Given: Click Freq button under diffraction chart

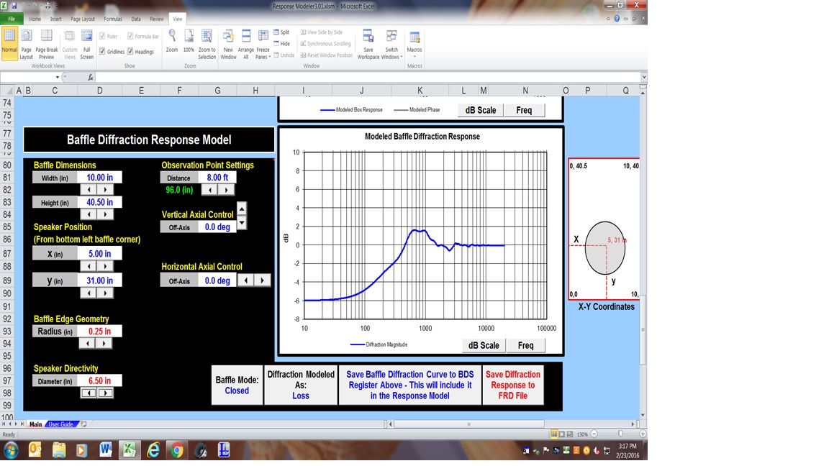Looking at the screenshot, I should click(x=525, y=345).
